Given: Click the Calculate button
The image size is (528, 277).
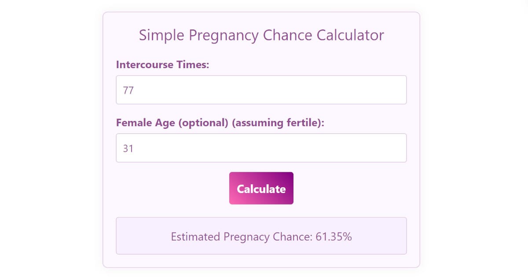Looking at the screenshot, I should pos(261,188).
